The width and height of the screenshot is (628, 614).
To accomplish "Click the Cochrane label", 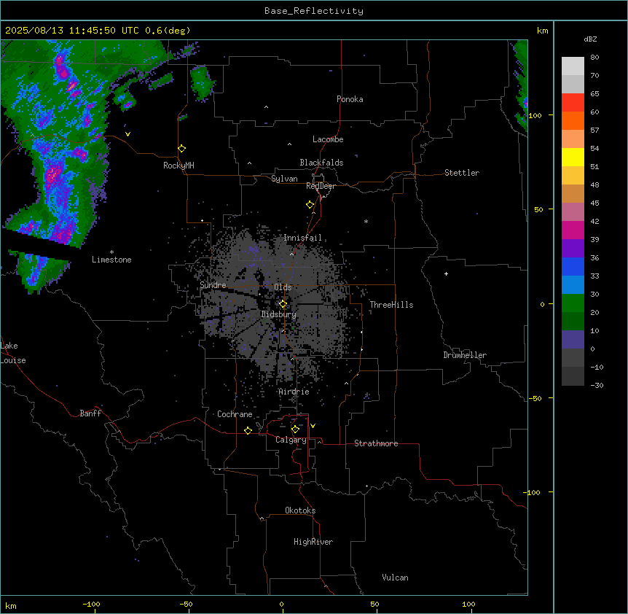I will point(235,414).
